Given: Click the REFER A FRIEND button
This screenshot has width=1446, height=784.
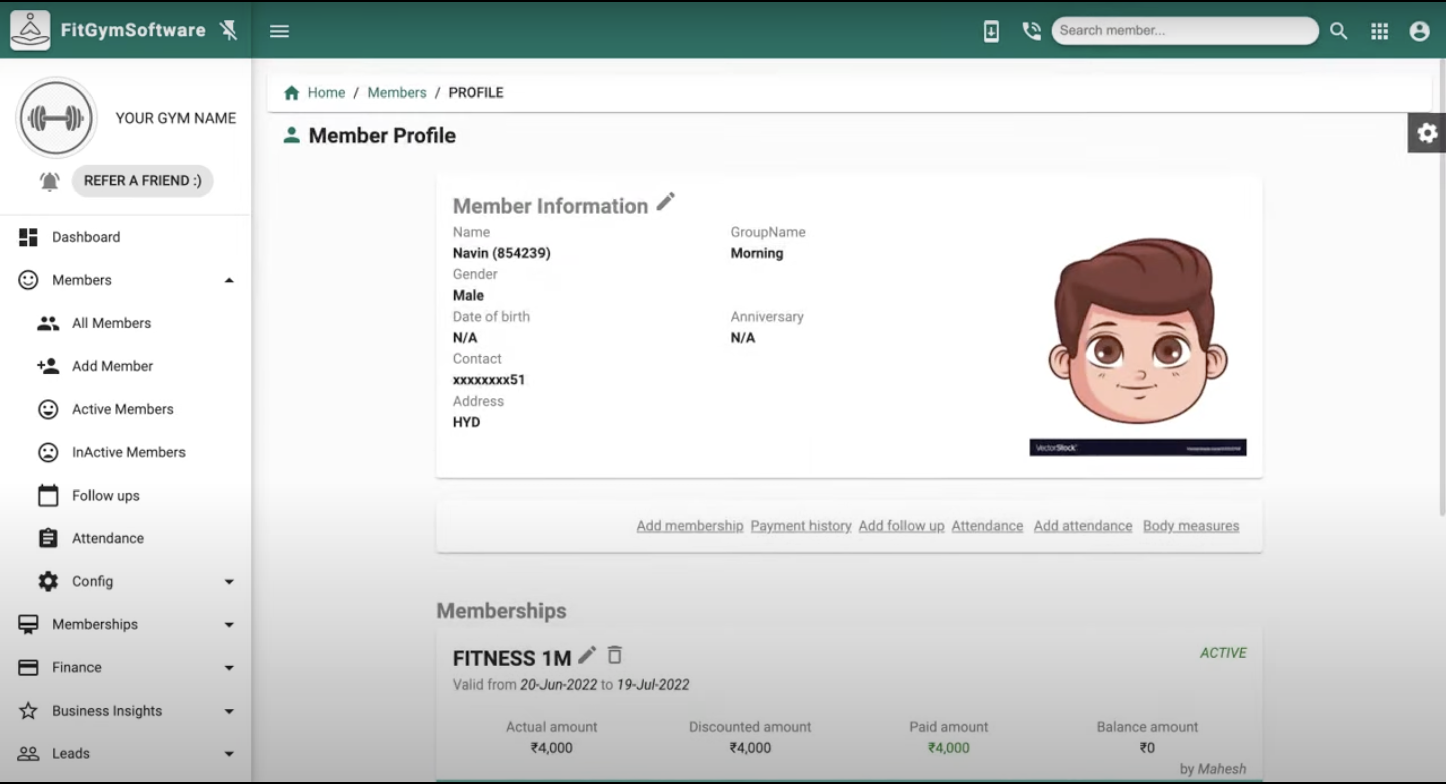Looking at the screenshot, I should (x=143, y=181).
